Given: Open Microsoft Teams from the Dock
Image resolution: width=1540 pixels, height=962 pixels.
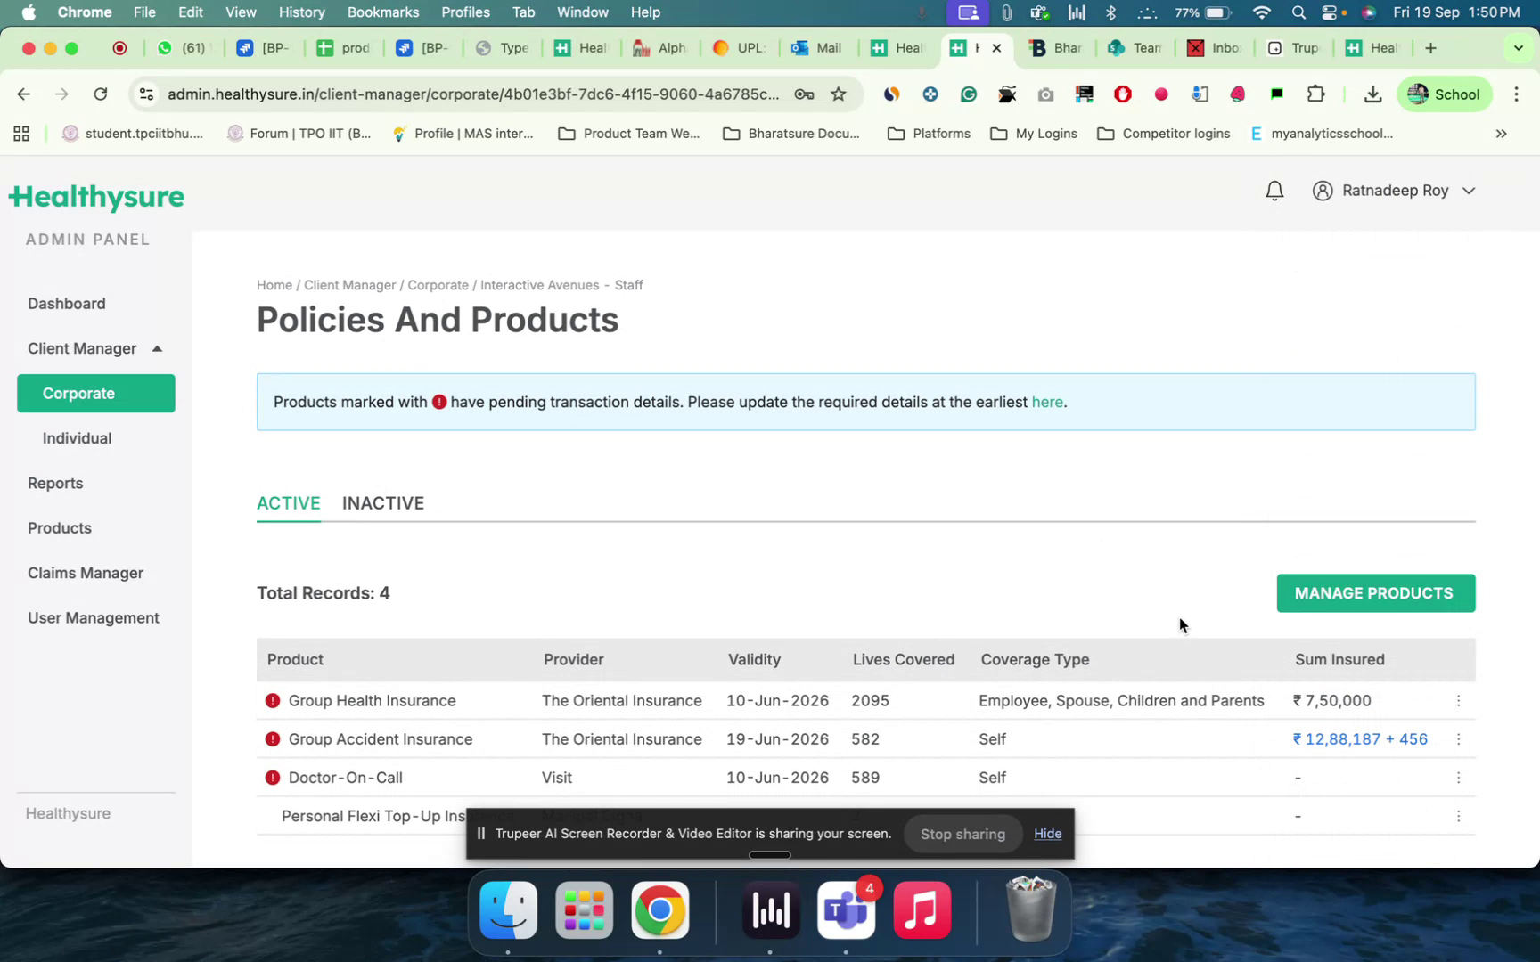Looking at the screenshot, I should pyautogui.click(x=846, y=910).
